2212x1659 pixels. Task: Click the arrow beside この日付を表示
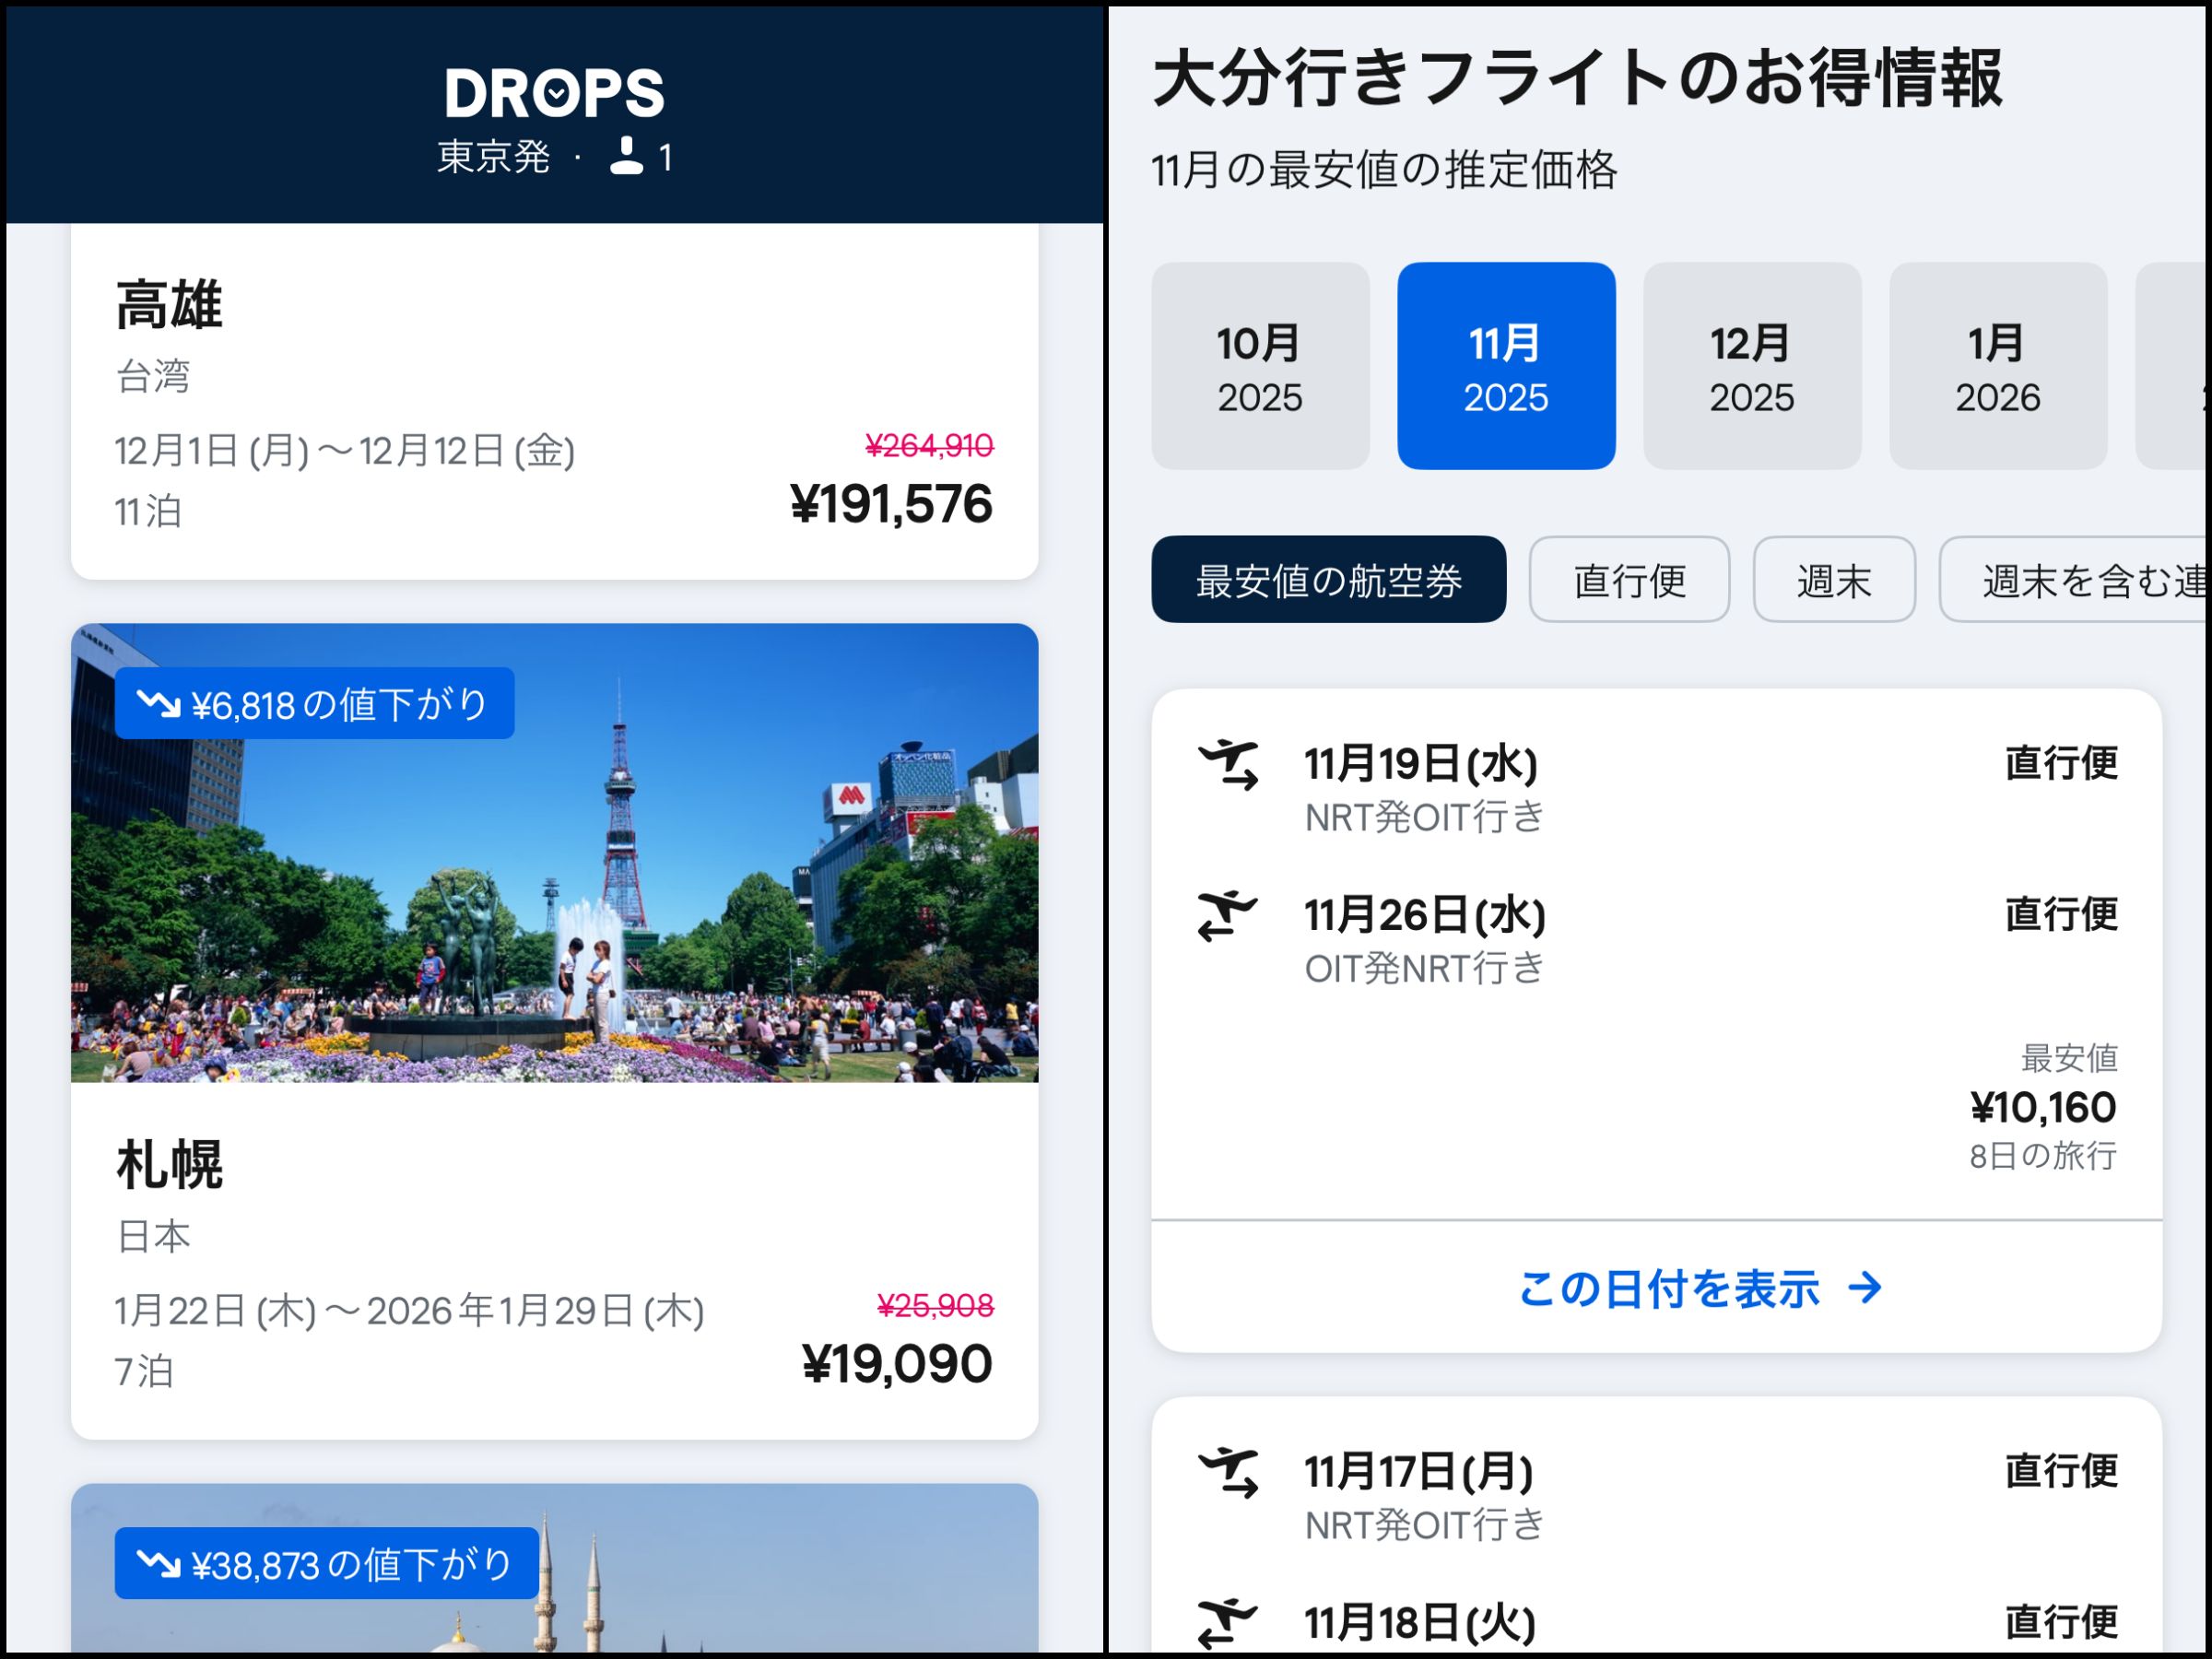1865,1288
